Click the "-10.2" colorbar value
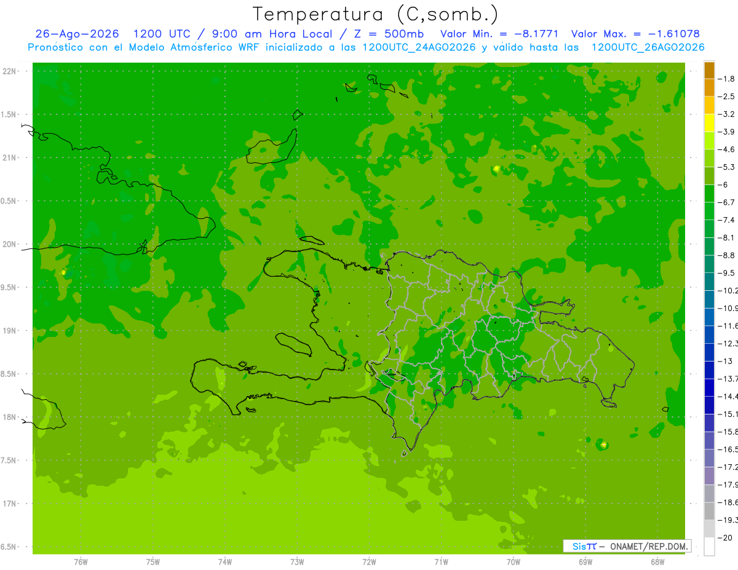738x570 pixels. click(x=729, y=290)
